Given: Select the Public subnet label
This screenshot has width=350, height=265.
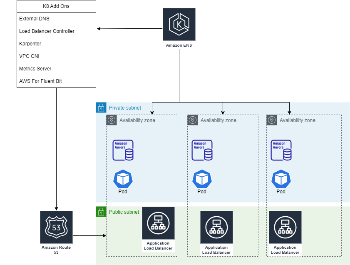Looking at the screenshot, I should 124,212.
